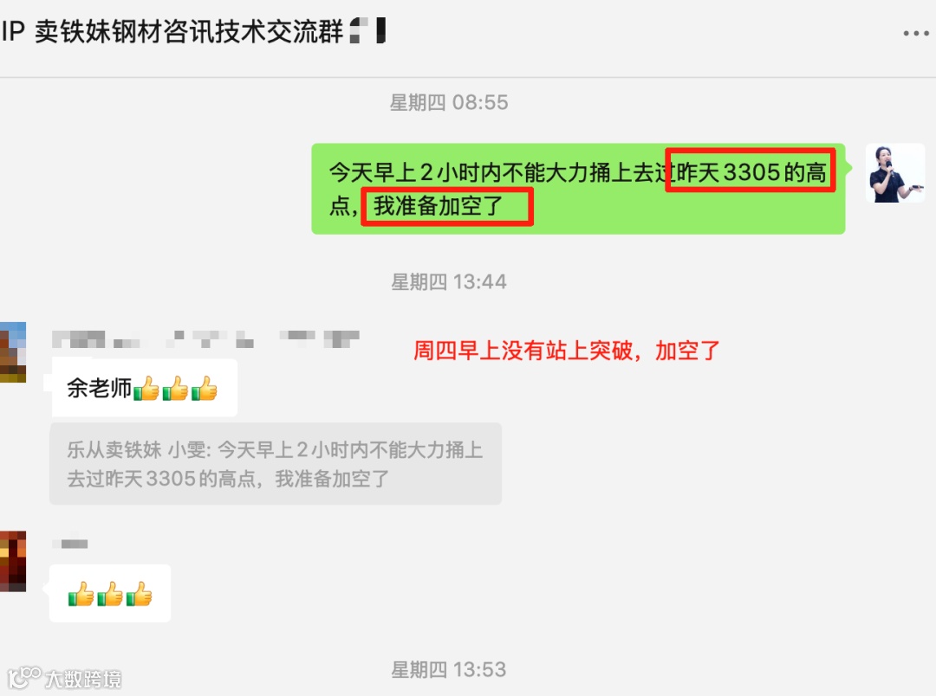Screen dimensions: 936x696
Task: Click the 星期四 08:55 timestamp
Action: click(x=449, y=102)
